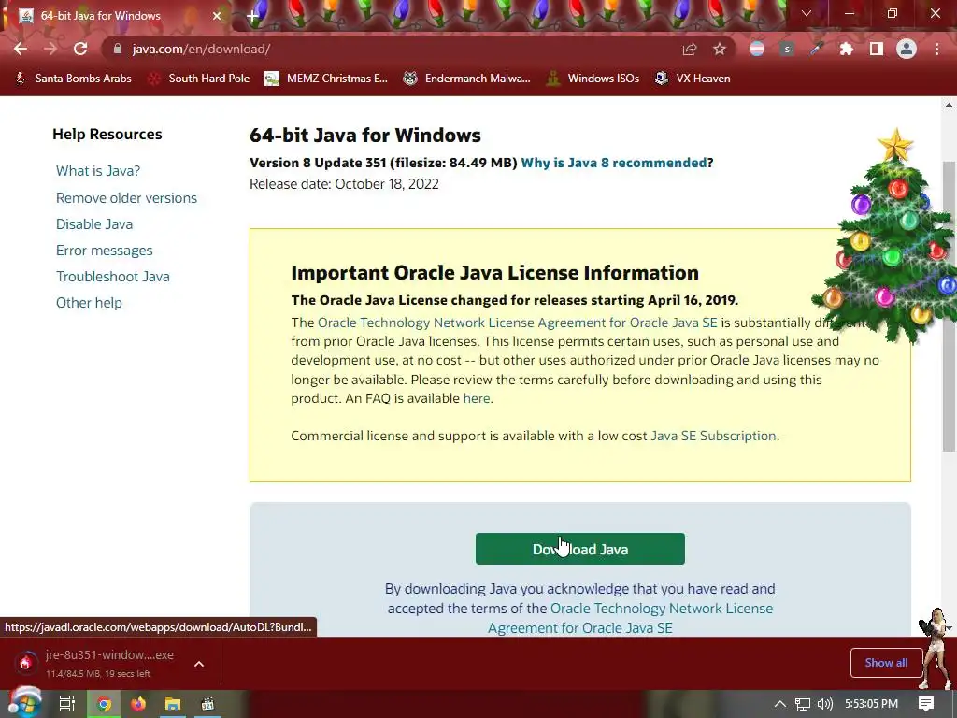
Task: Open File Explorer from the taskbar
Action: pos(173,704)
